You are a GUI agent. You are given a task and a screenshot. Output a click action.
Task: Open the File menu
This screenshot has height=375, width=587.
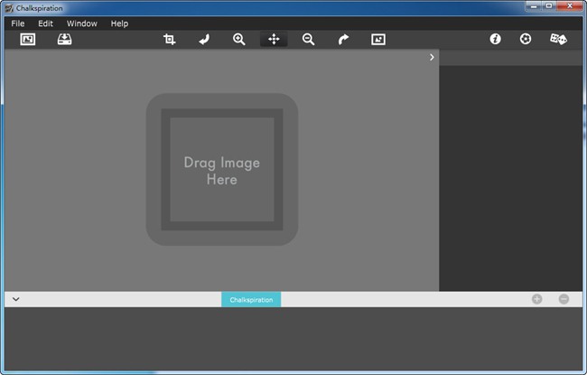(18, 23)
